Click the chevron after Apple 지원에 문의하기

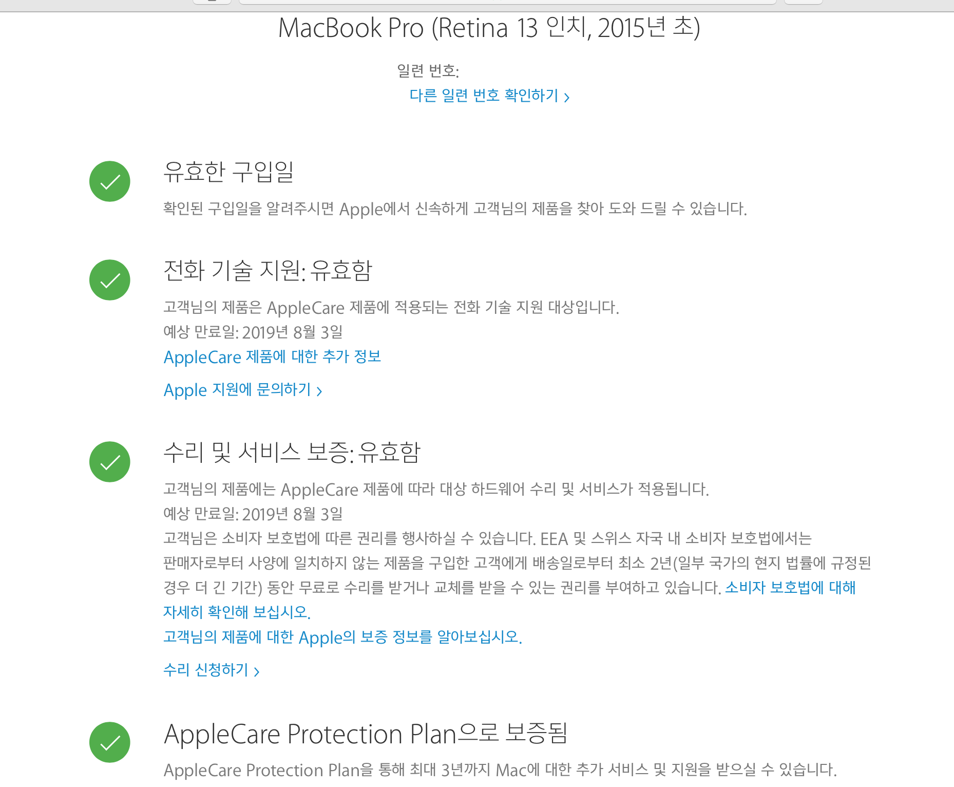pyautogui.click(x=319, y=391)
